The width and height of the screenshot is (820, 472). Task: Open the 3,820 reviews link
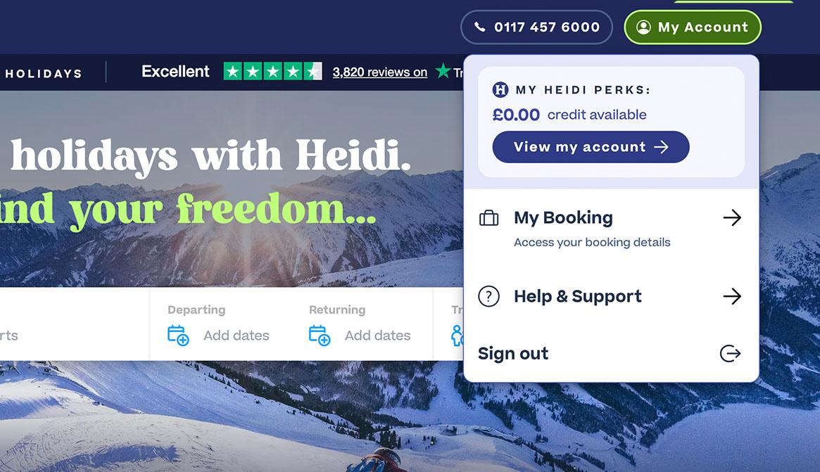tap(380, 72)
